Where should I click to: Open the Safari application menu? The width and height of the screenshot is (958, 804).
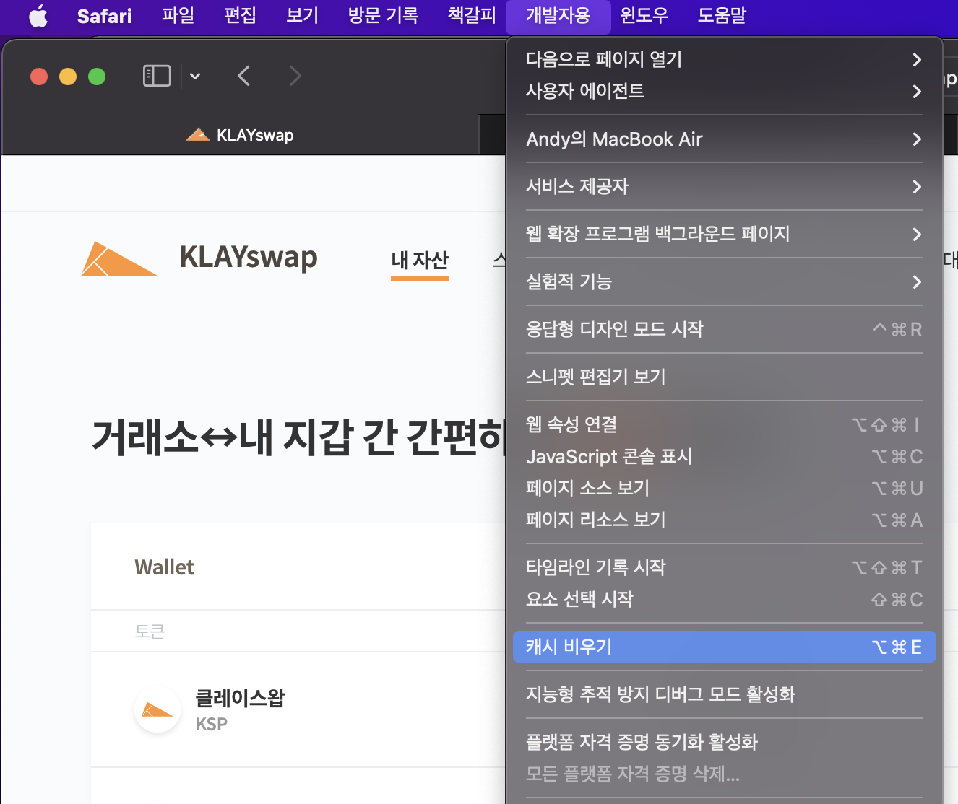pos(105,16)
